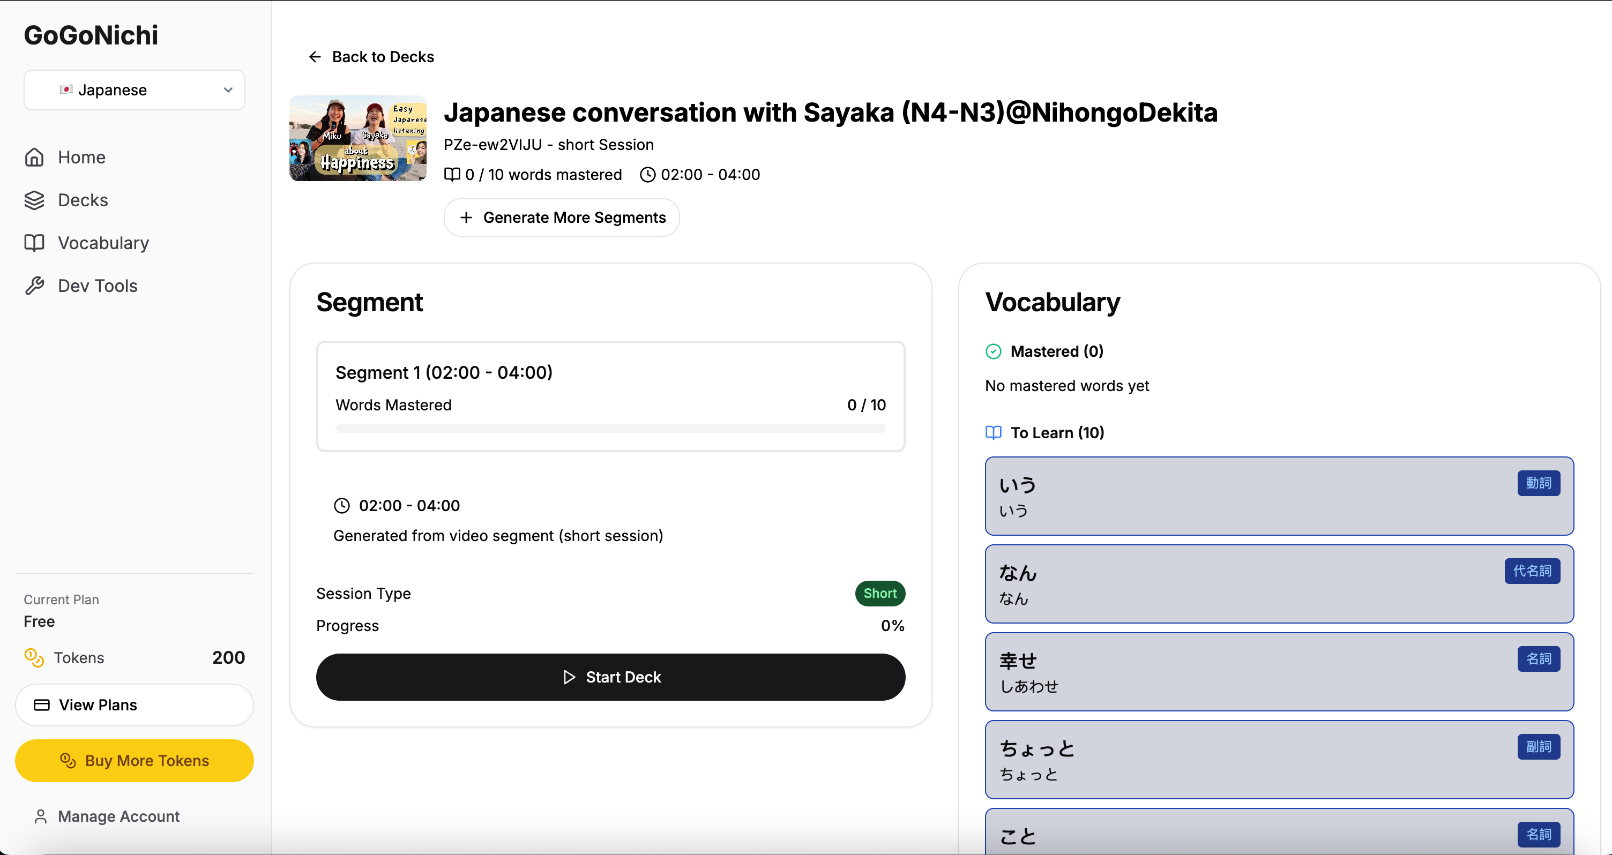Image resolution: width=1612 pixels, height=855 pixels.
Task: Open the Japanese language dropdown
Action: pos(134,90)
